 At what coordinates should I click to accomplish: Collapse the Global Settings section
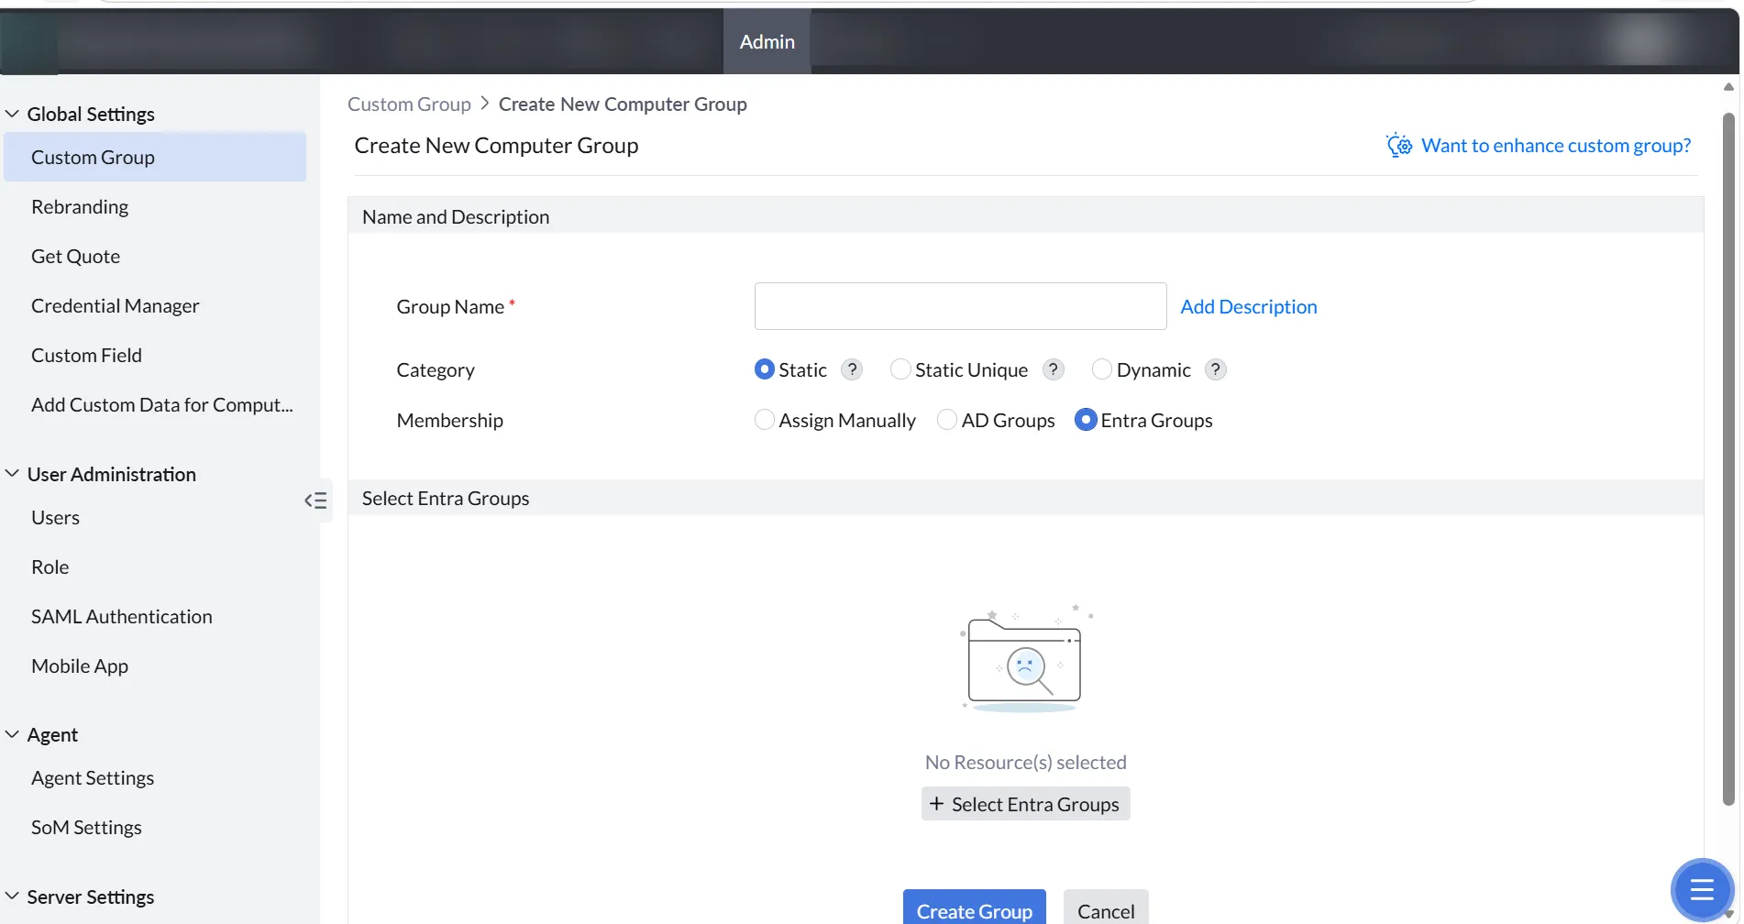pos(12,114)
